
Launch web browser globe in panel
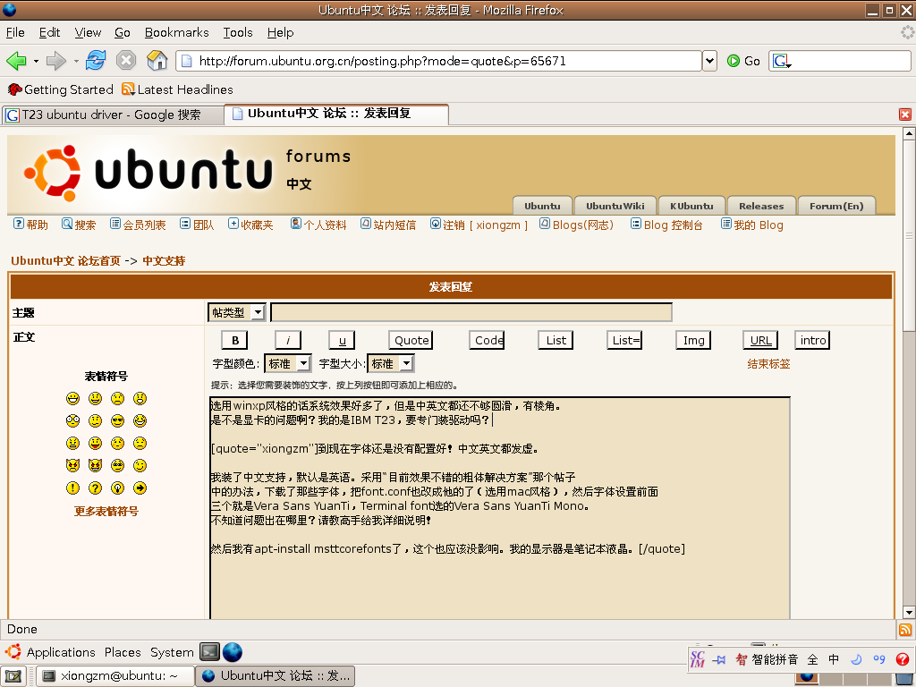[x=233, y=652]
